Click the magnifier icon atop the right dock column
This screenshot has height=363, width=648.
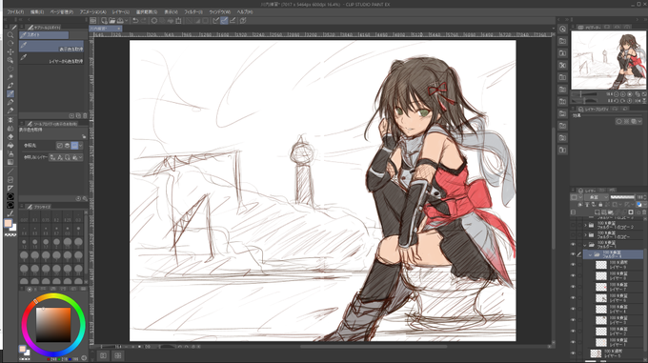(562, 29)
